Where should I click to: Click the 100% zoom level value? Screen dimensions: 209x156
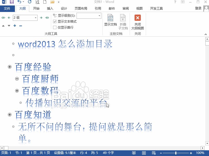point(200,153)
